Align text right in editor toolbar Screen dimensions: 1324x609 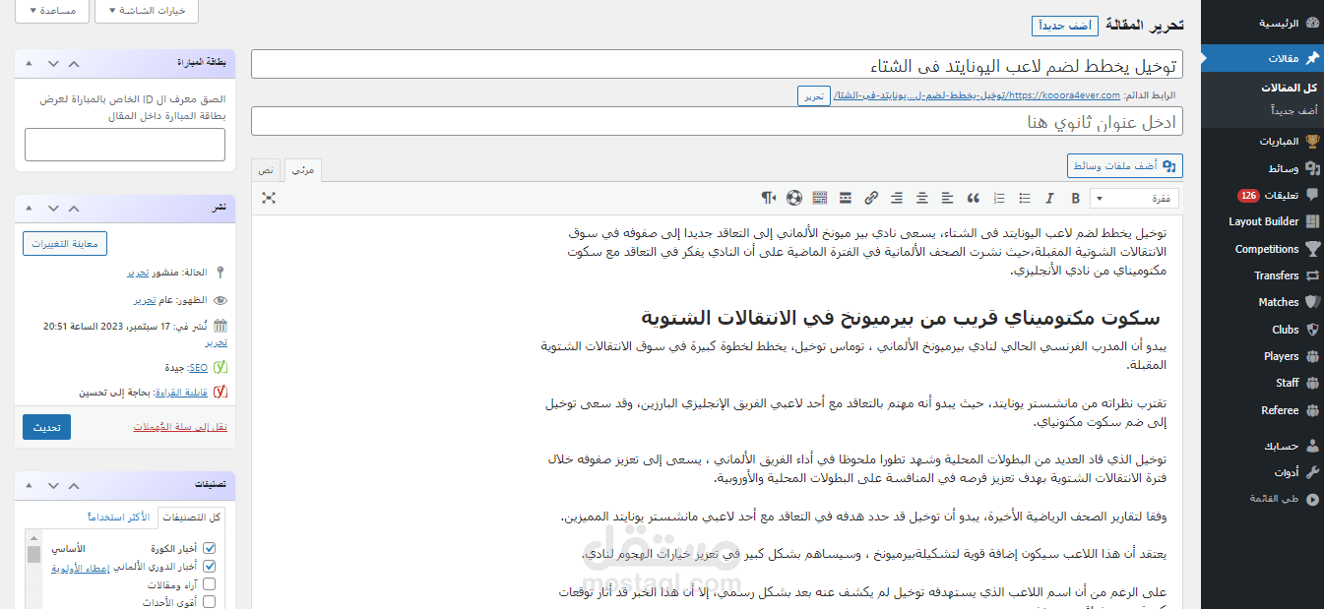click(896, 198)
